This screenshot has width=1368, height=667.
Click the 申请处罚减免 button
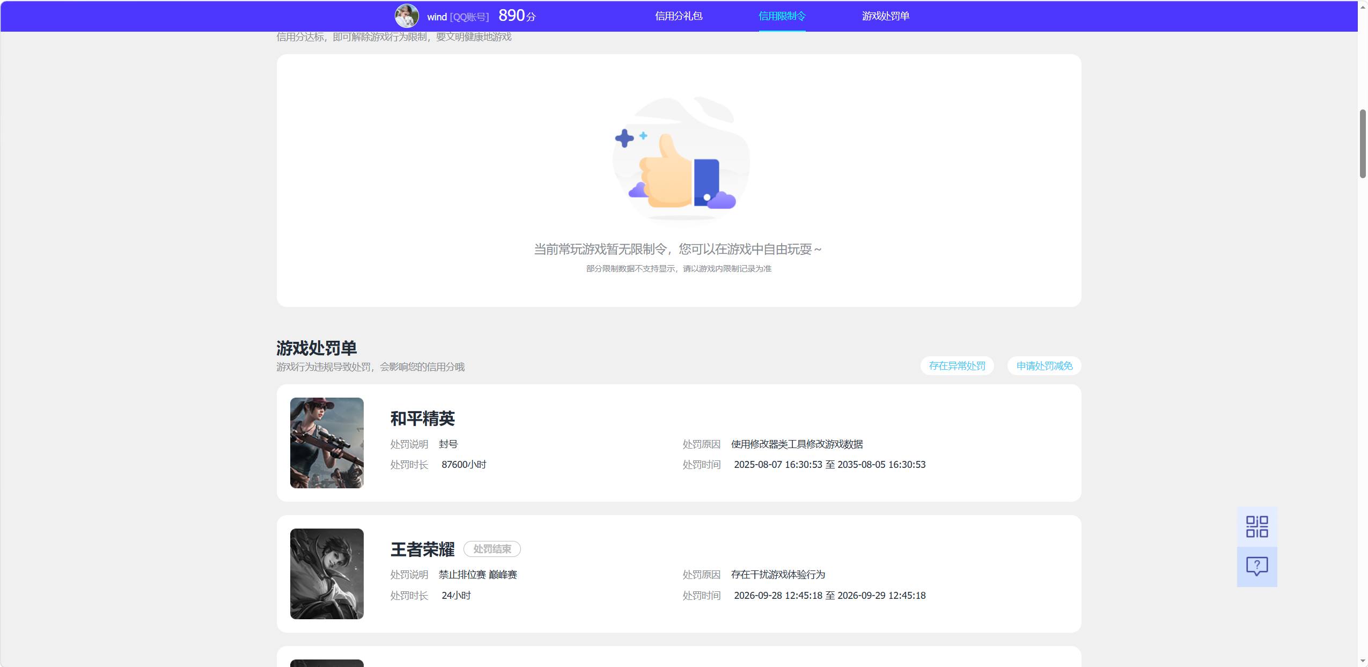(1044, 366)
